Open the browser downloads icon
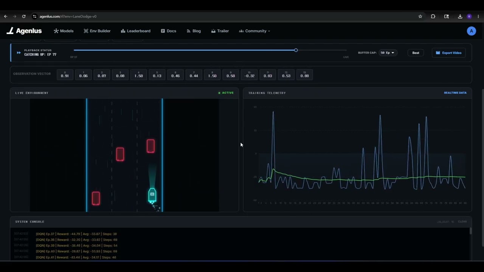This screenshot has height=272, width=484. (460, 17)
